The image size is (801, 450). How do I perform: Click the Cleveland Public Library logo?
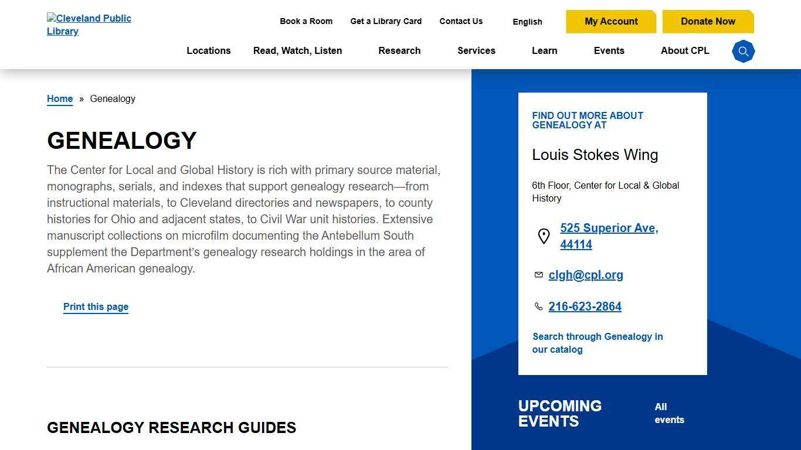[89, 25]
